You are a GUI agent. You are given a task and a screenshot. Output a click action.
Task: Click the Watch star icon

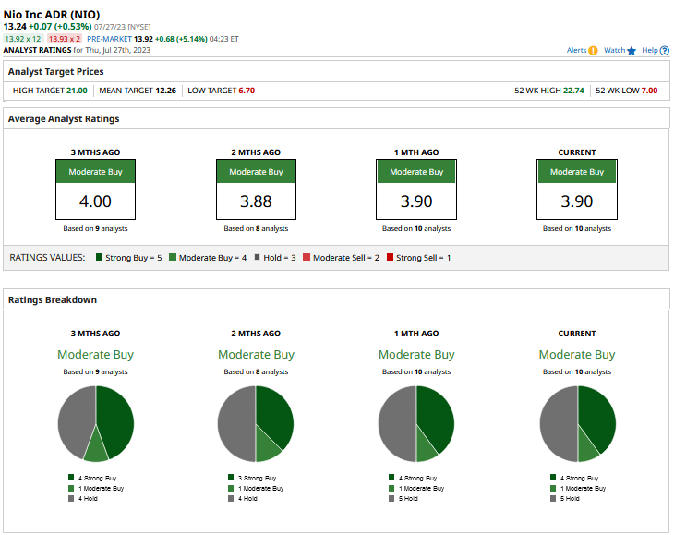coord(631,50)
